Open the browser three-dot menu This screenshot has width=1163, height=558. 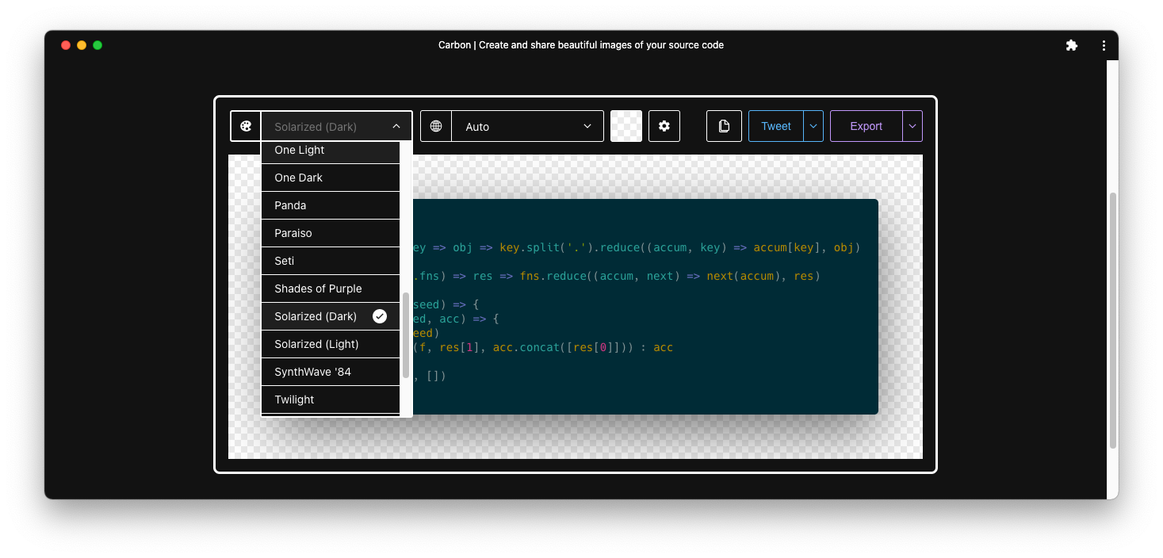[x=1104, y=46]
